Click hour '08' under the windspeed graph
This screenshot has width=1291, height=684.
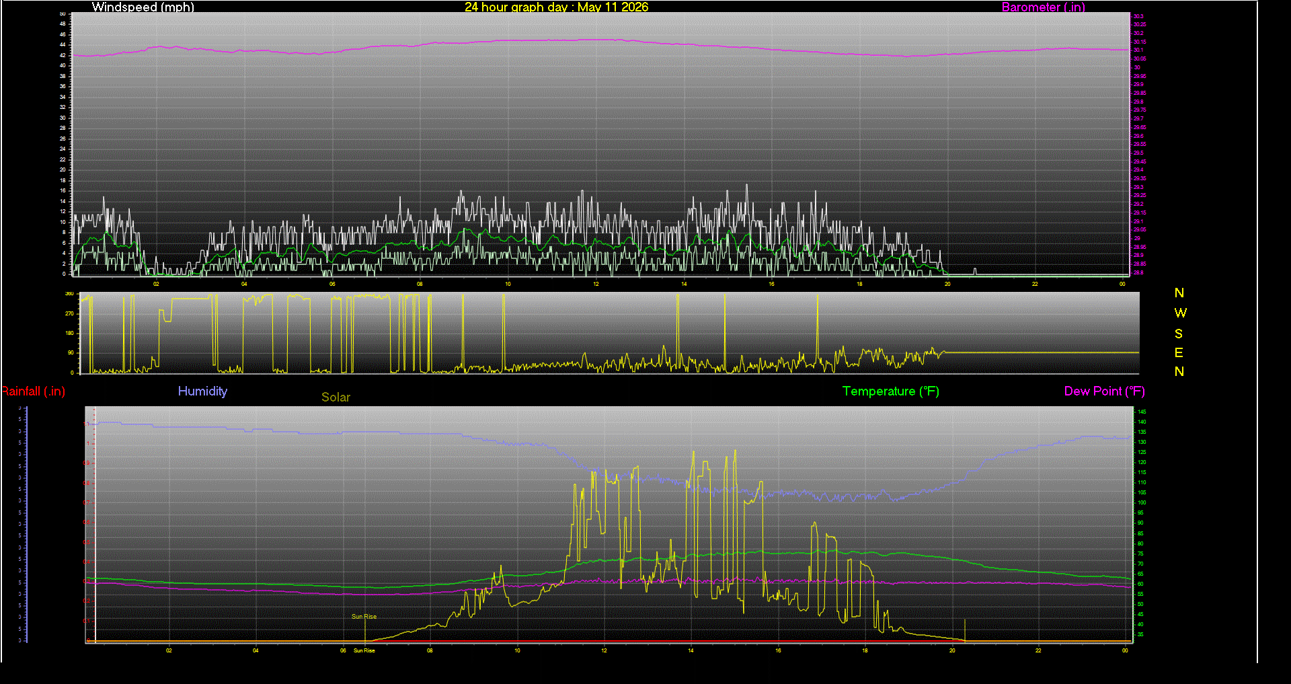pyautogui.click(x=420, y=284)
